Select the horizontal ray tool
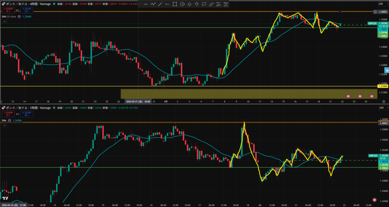Image resolution: width=389 pixels, height=207 pixels. click(x=168, y=5)
